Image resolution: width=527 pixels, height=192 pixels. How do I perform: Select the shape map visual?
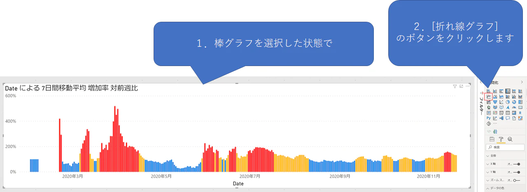pos(501,107)
